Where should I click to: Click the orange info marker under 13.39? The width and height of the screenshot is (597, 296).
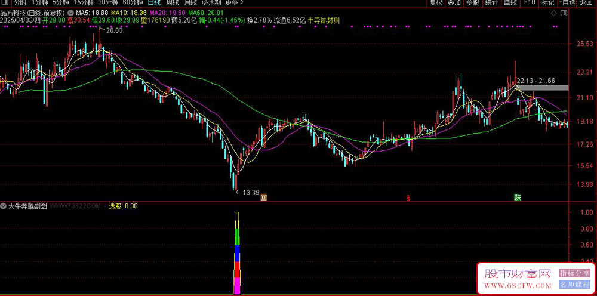(263, 198)
